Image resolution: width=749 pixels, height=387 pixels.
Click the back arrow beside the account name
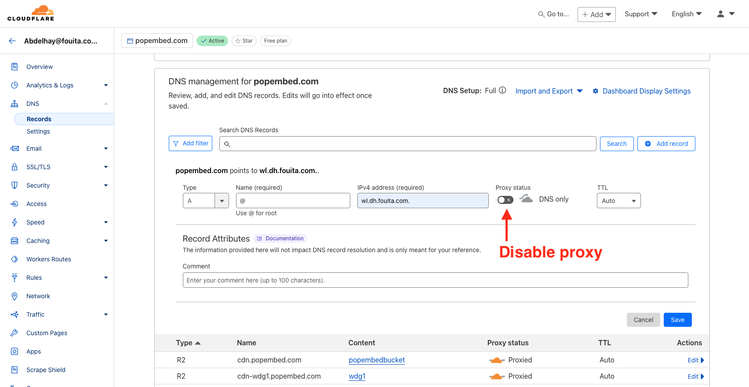(x=12, y=41)
